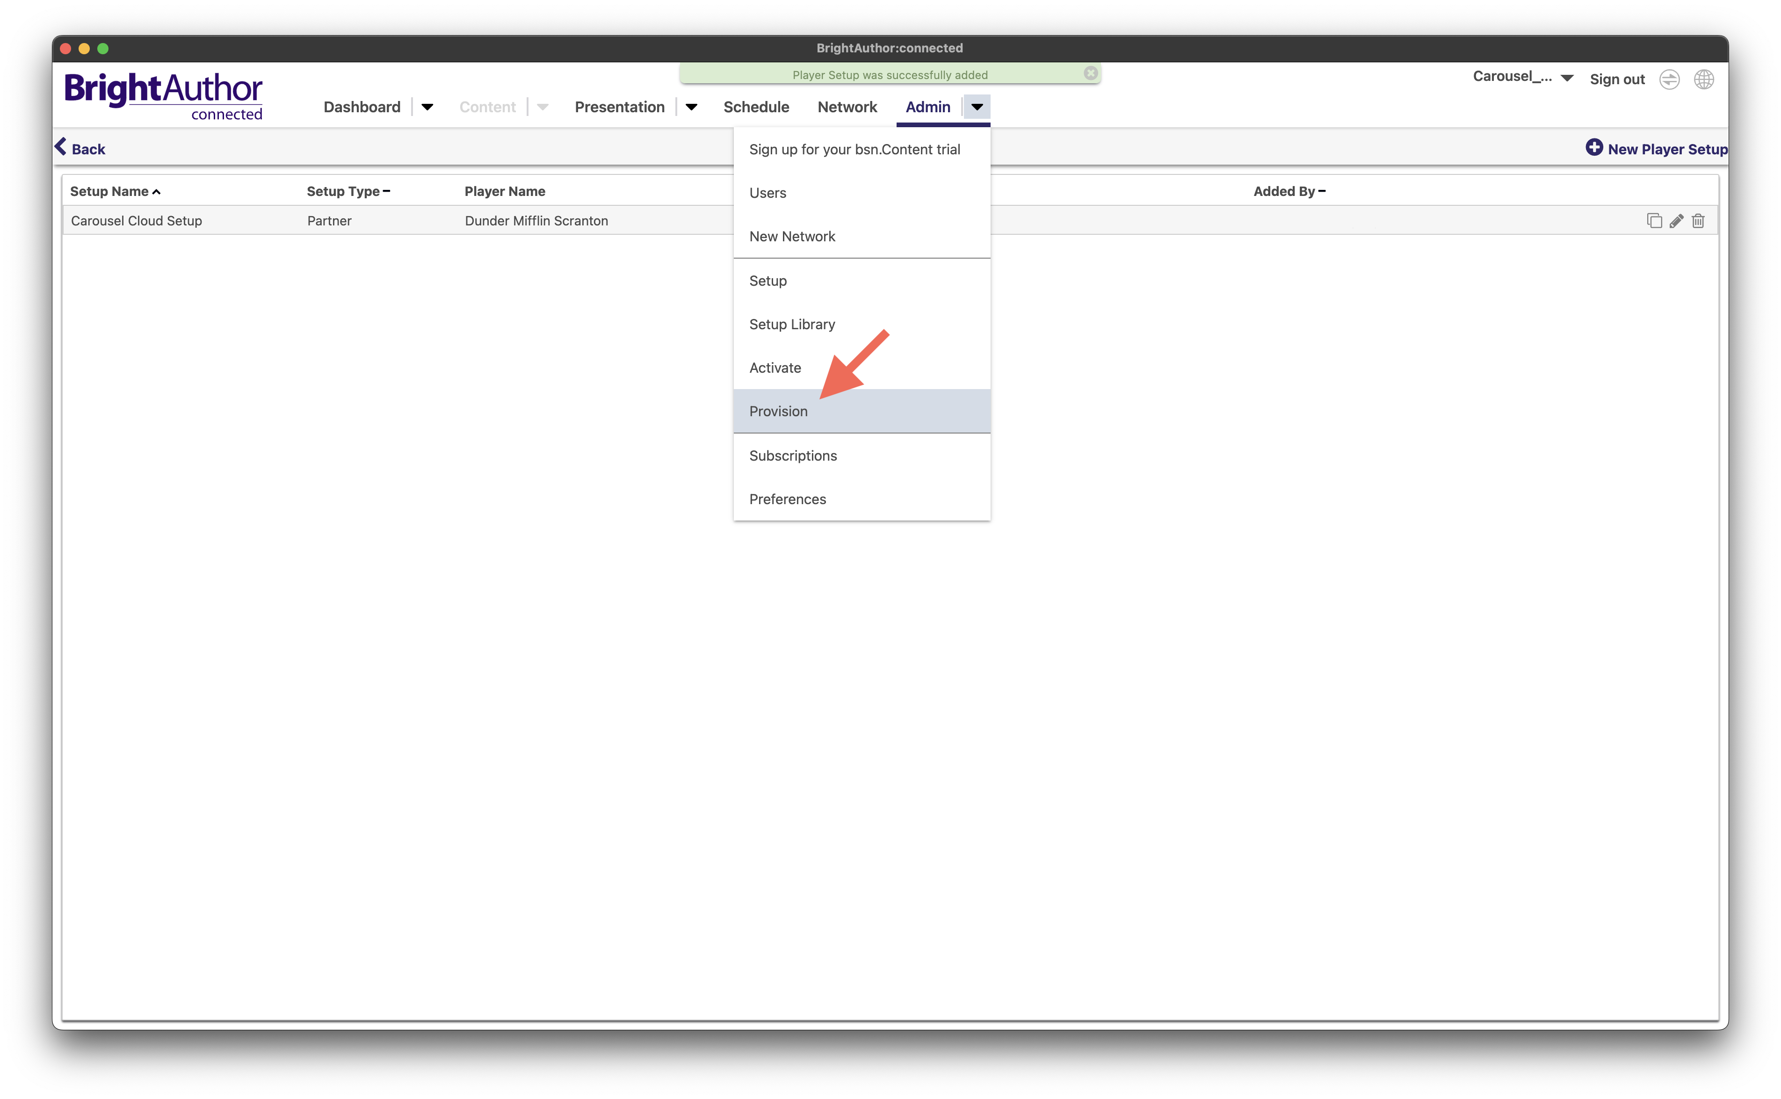Click the duplicate icon for Carousel Cloud Setup
1781x1099 pixels.
pyautogui.click(x=1654, y=221)
